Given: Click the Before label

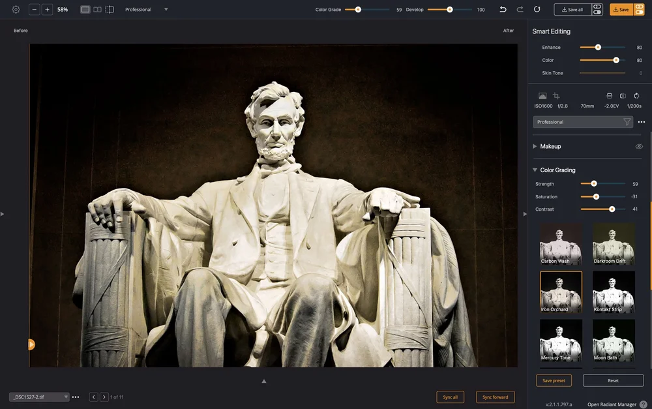Looking at the screenshot, I should (21, 31).
